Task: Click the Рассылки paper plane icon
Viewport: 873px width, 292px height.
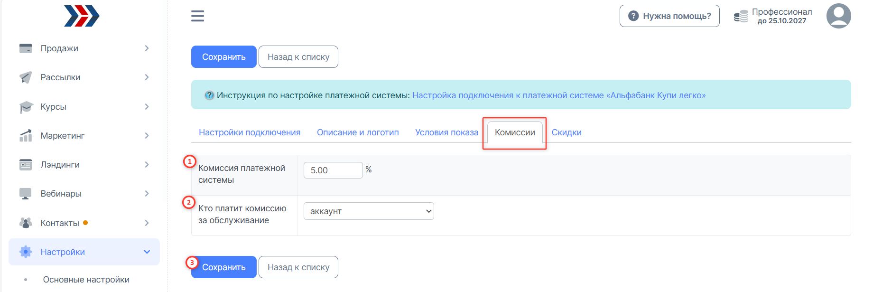Action: 26,77
